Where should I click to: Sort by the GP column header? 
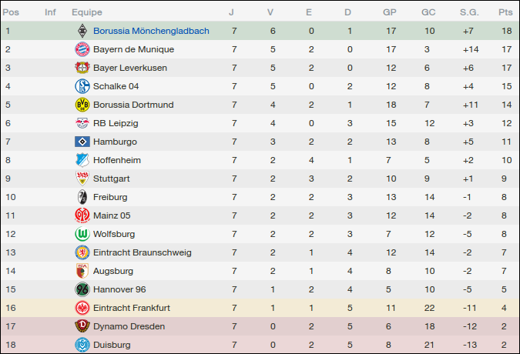point(390,12)
